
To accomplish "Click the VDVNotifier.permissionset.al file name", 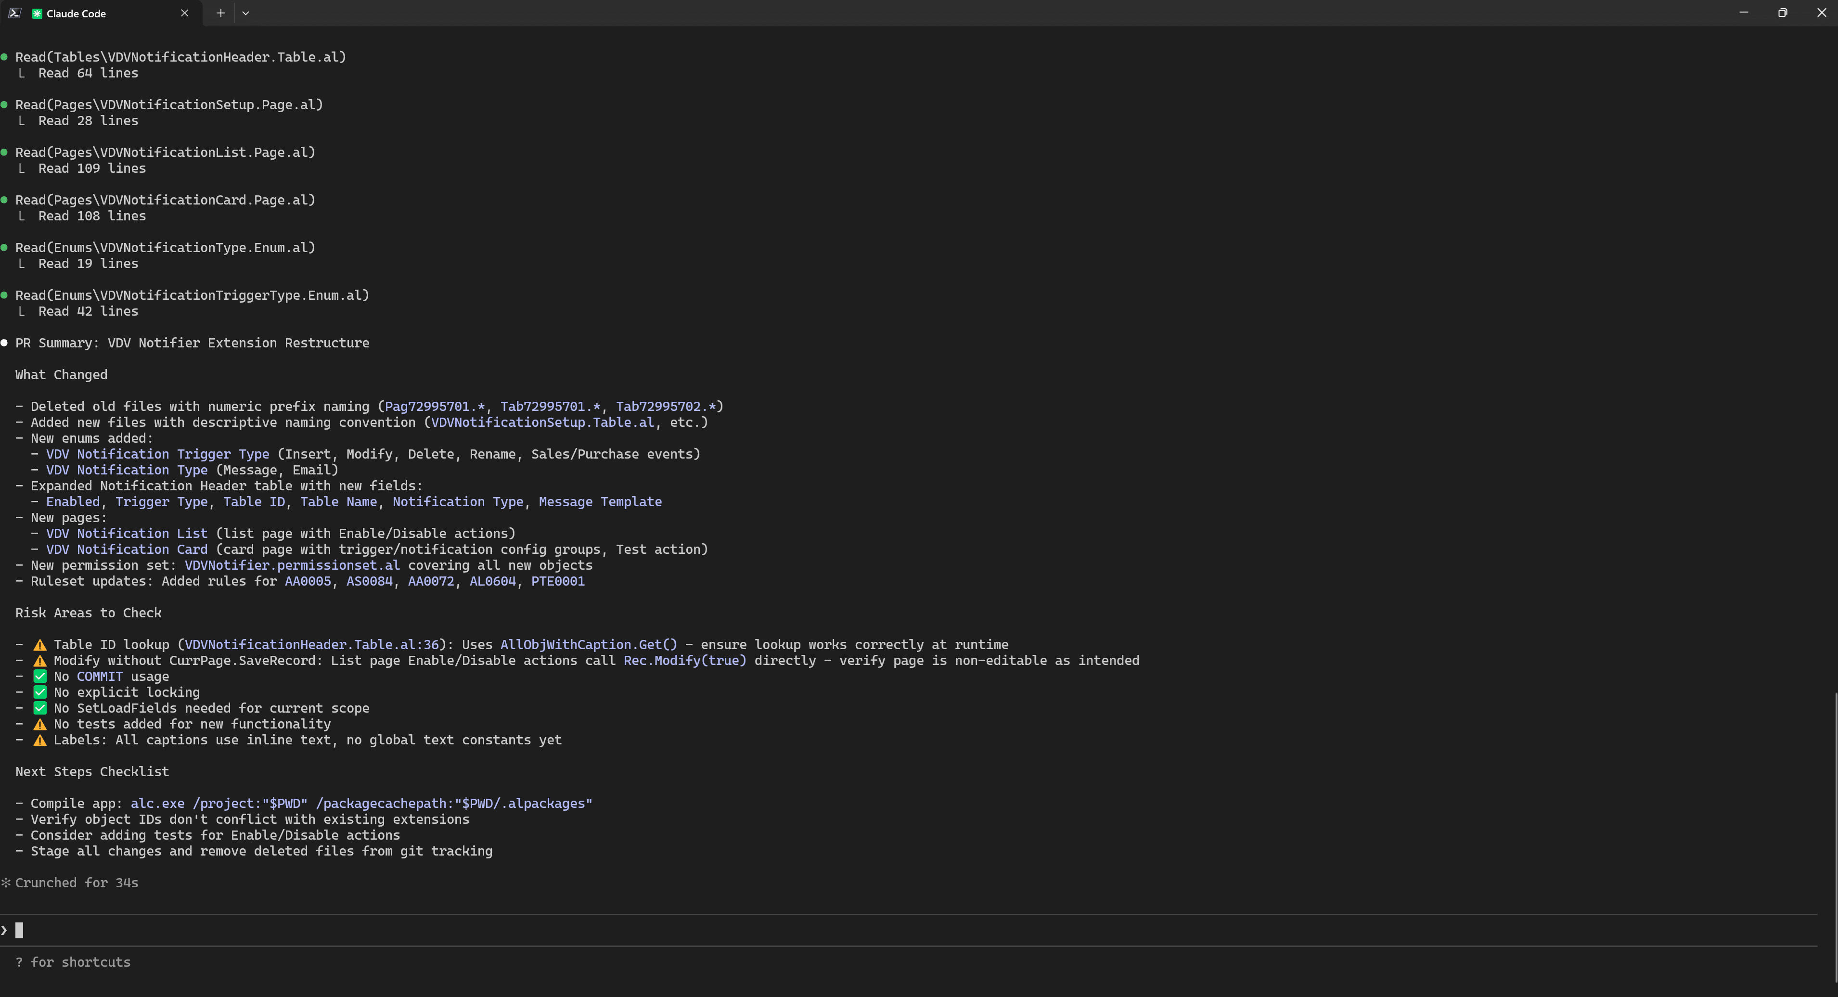I will pos(292,565).
